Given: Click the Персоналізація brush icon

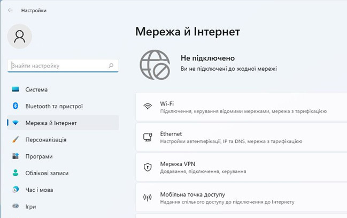Looking at the screenshot, I should [16, 139].
